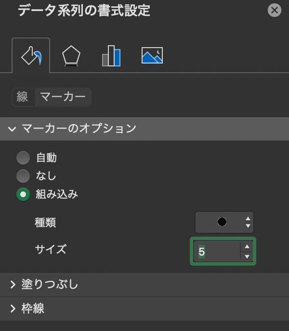Open the Fill & Line paint bucket tab

pyautogui.click(x=31, y=55)
